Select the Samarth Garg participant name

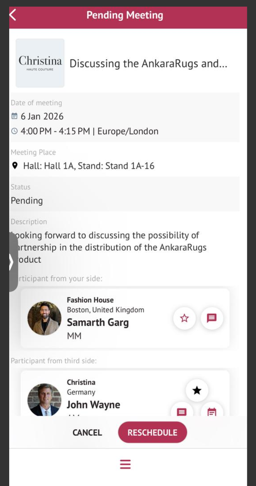[x=97, y=323]
